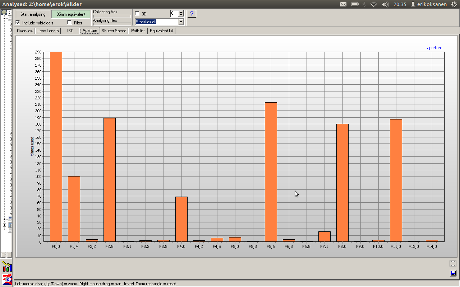Image resolution: width=460 pixels, height=287 pixels.
Task: Click the 'F0,0' x-axis label
Action: click(x=56, y=246)
